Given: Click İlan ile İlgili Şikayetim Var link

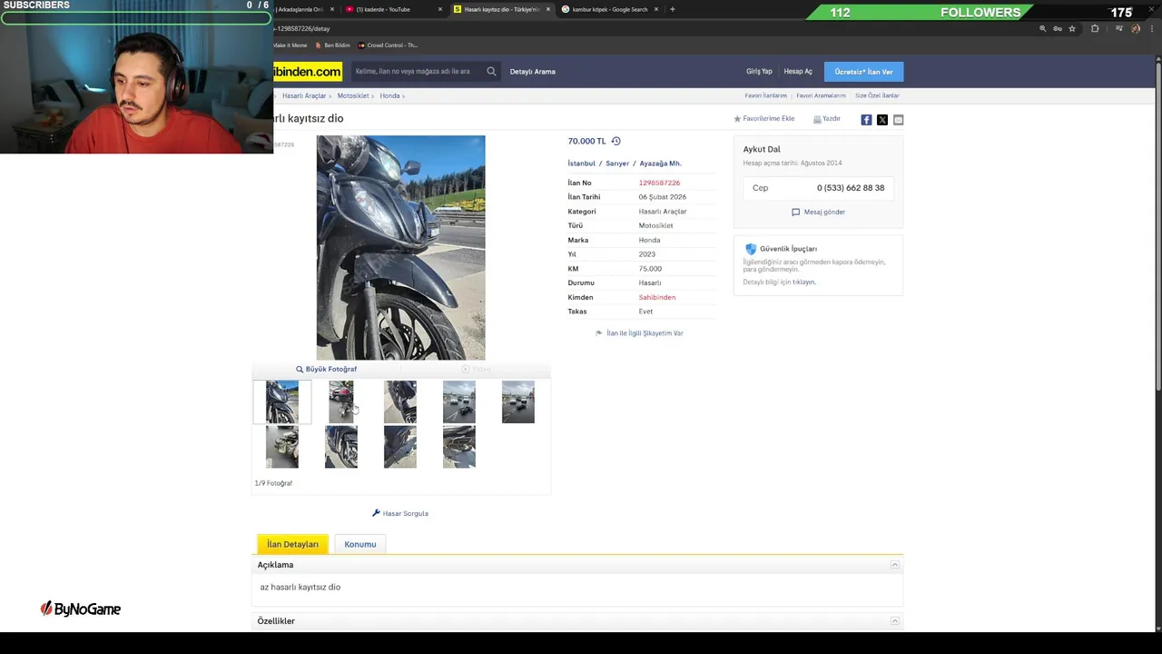Looking at the screenshot, I should tap(645, 333).
